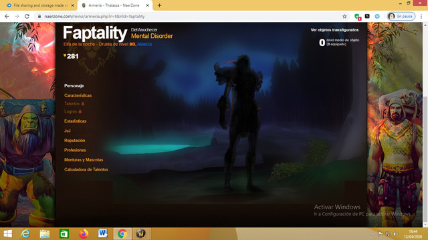Go back to the previous page
The image size is (428, 240).
(7, 16)
